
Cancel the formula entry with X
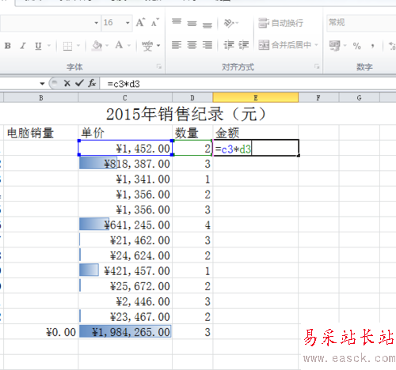67,84
